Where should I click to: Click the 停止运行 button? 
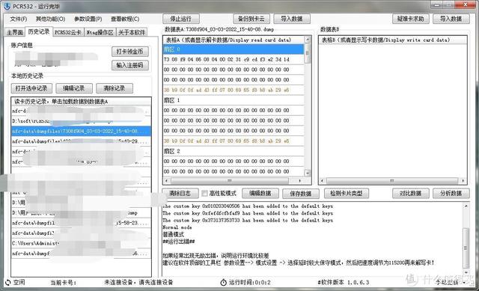click(181, 19)
